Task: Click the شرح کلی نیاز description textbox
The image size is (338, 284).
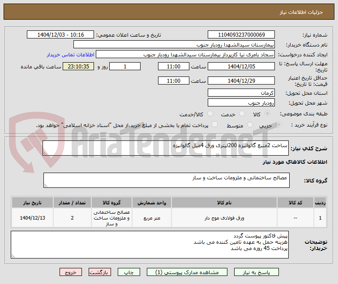Action: (x=166, y=148)
